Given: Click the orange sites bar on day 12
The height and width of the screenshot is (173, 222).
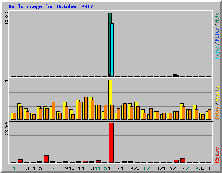Looking at the screenshot, I should (x=86, y=108).
